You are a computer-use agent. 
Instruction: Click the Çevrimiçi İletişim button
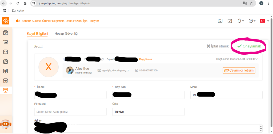239,71
